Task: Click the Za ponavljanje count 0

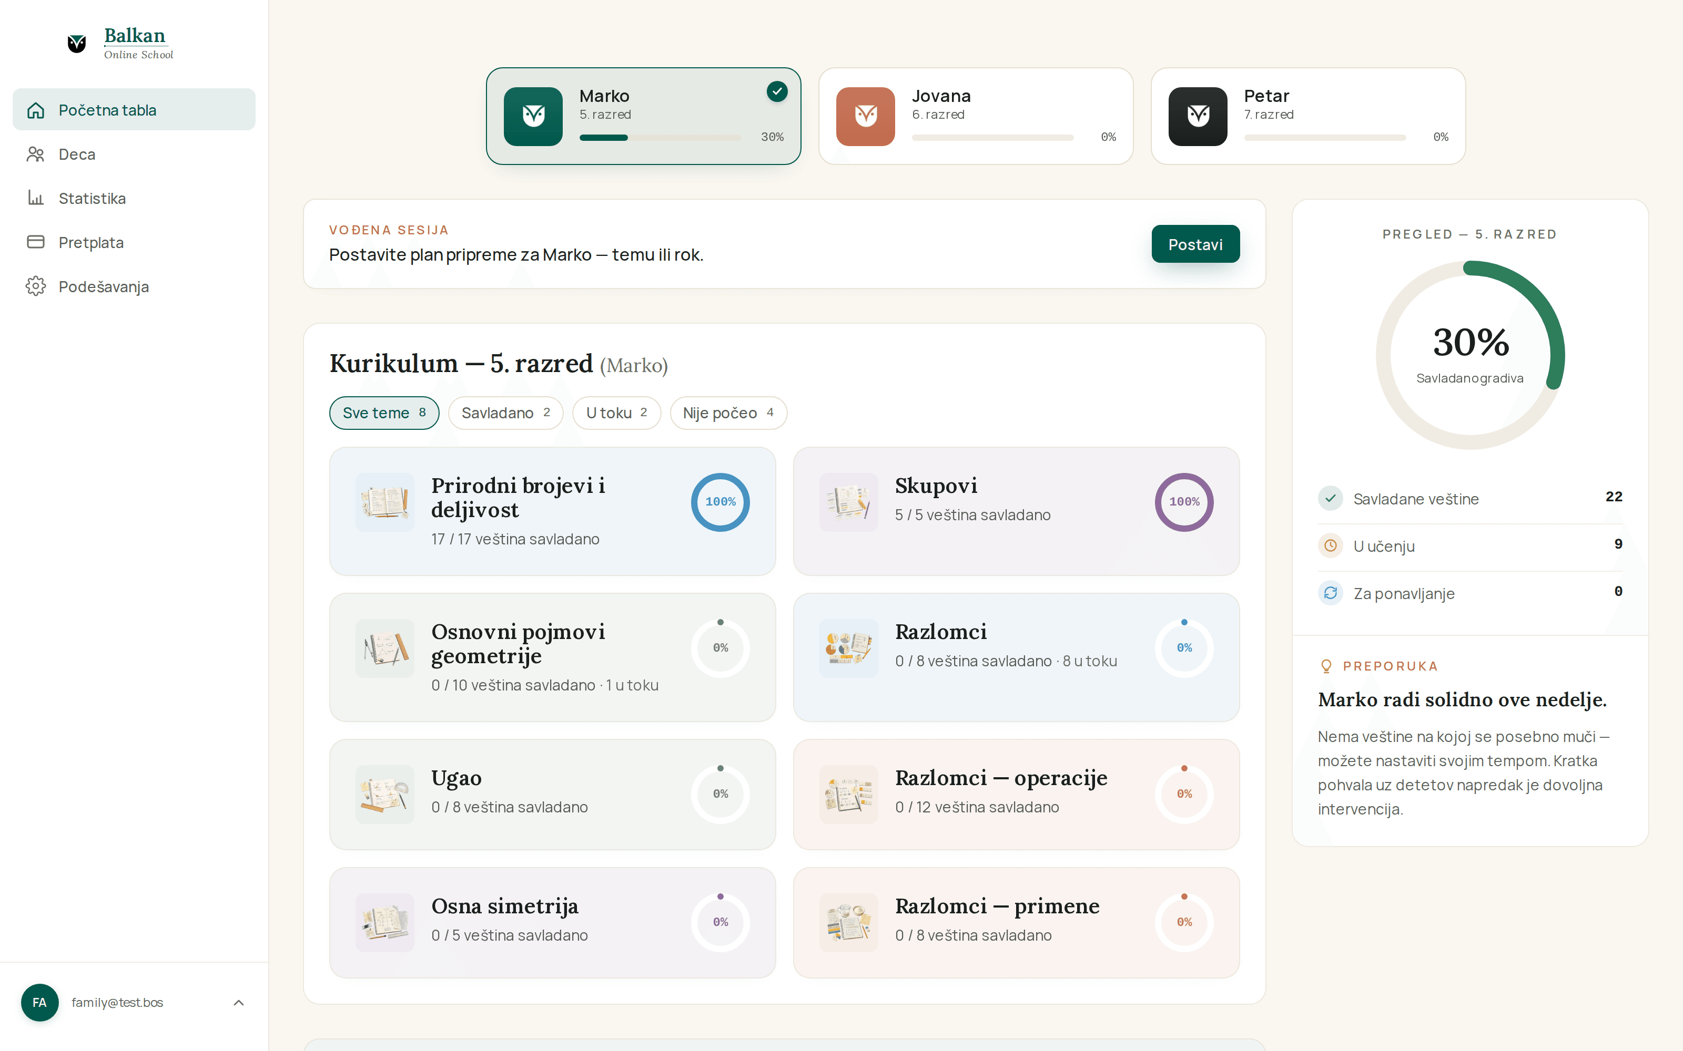Action: point(1618,592)
